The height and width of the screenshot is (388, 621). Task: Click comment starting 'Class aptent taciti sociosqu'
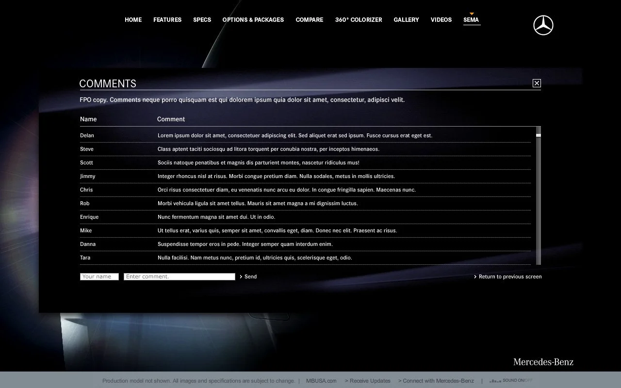(x=268, y=149)
